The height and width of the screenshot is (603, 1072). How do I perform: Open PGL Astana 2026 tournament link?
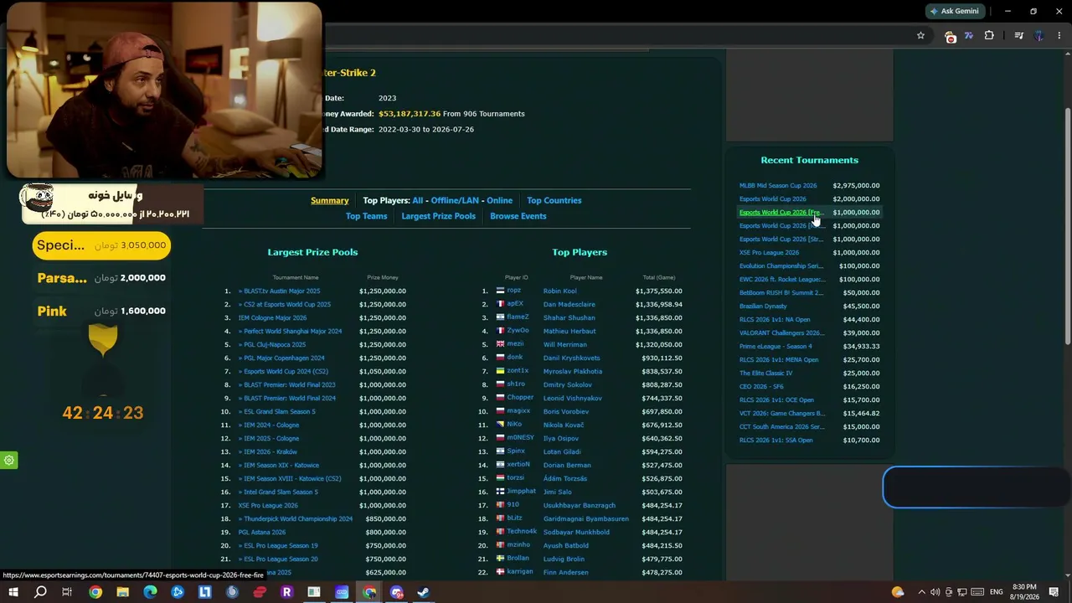(262, 533)
